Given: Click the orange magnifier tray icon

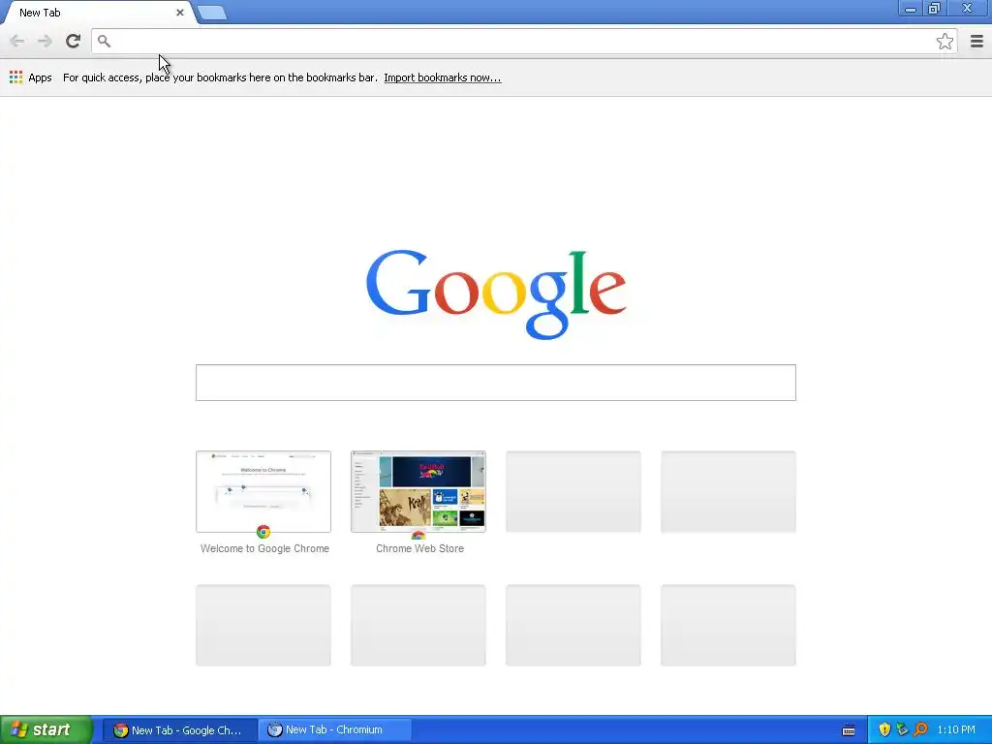Looking at the screenshot, I should coord(920,729).
